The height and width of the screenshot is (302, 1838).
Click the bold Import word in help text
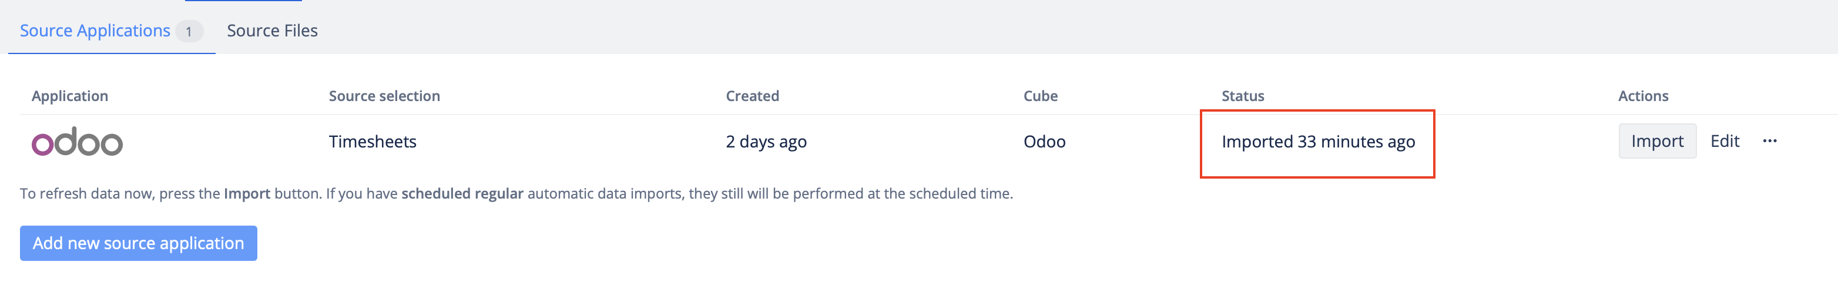pos(247,194)
